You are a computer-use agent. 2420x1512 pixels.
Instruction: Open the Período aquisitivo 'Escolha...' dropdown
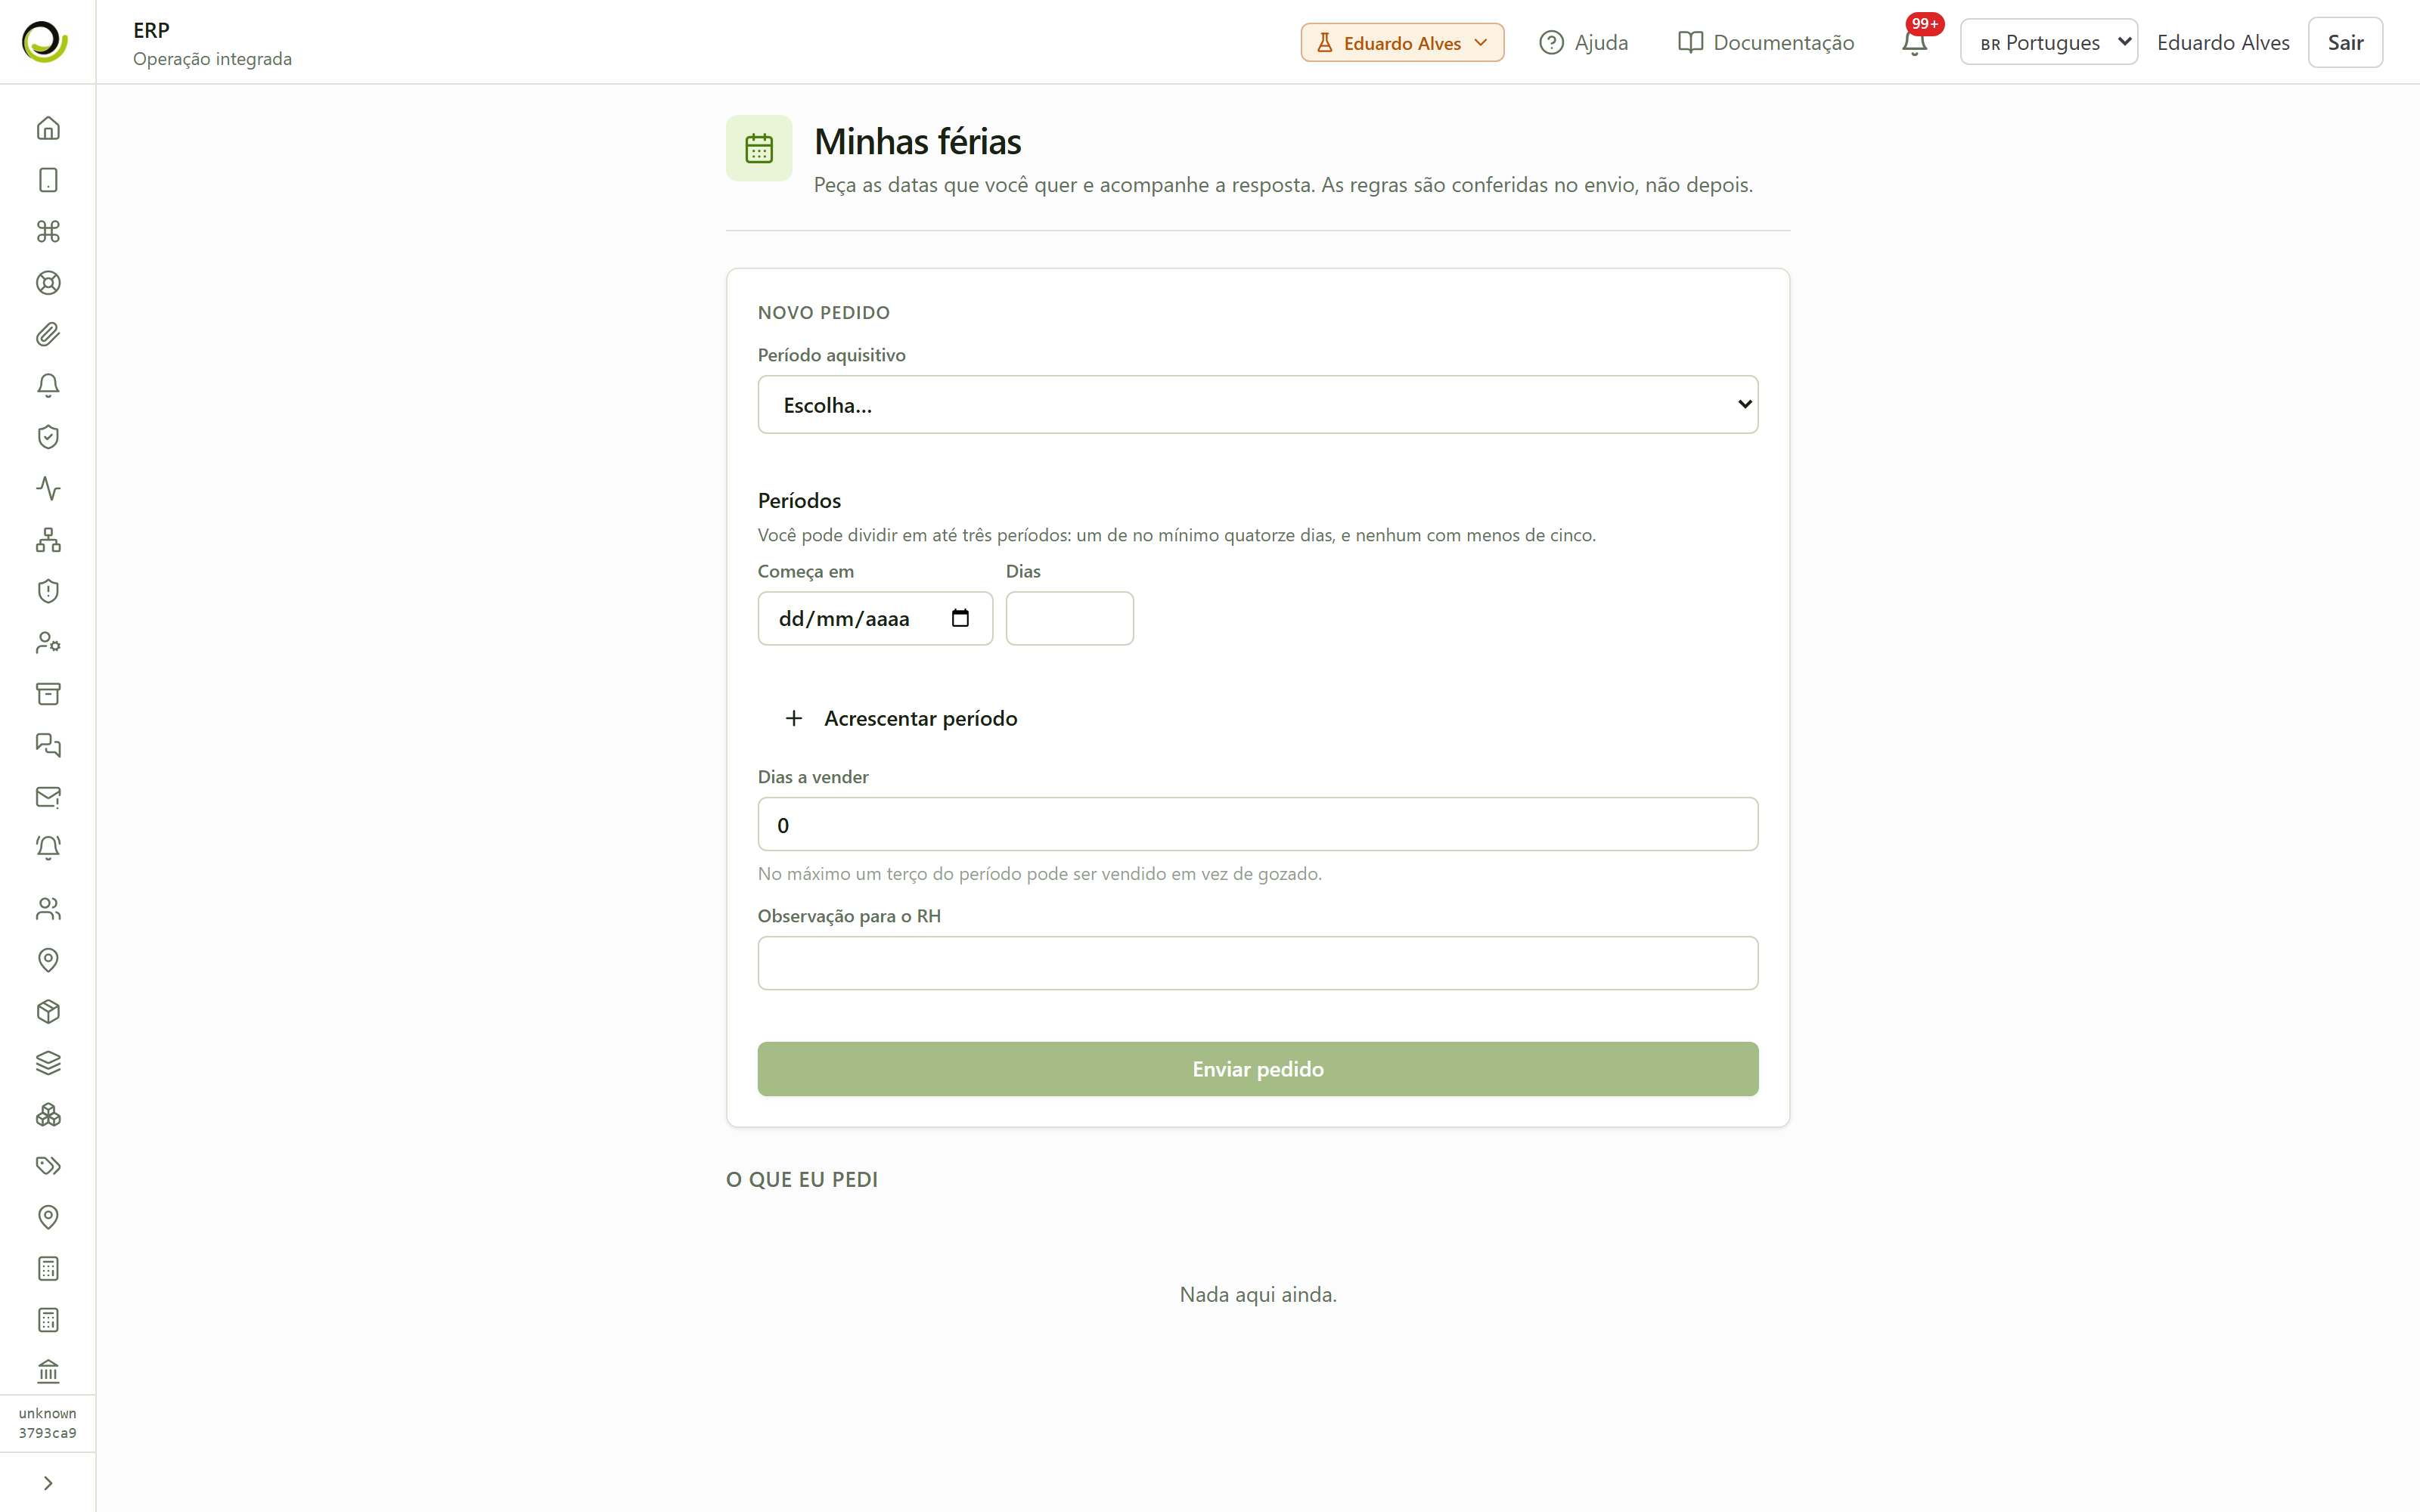[1257, 405]
